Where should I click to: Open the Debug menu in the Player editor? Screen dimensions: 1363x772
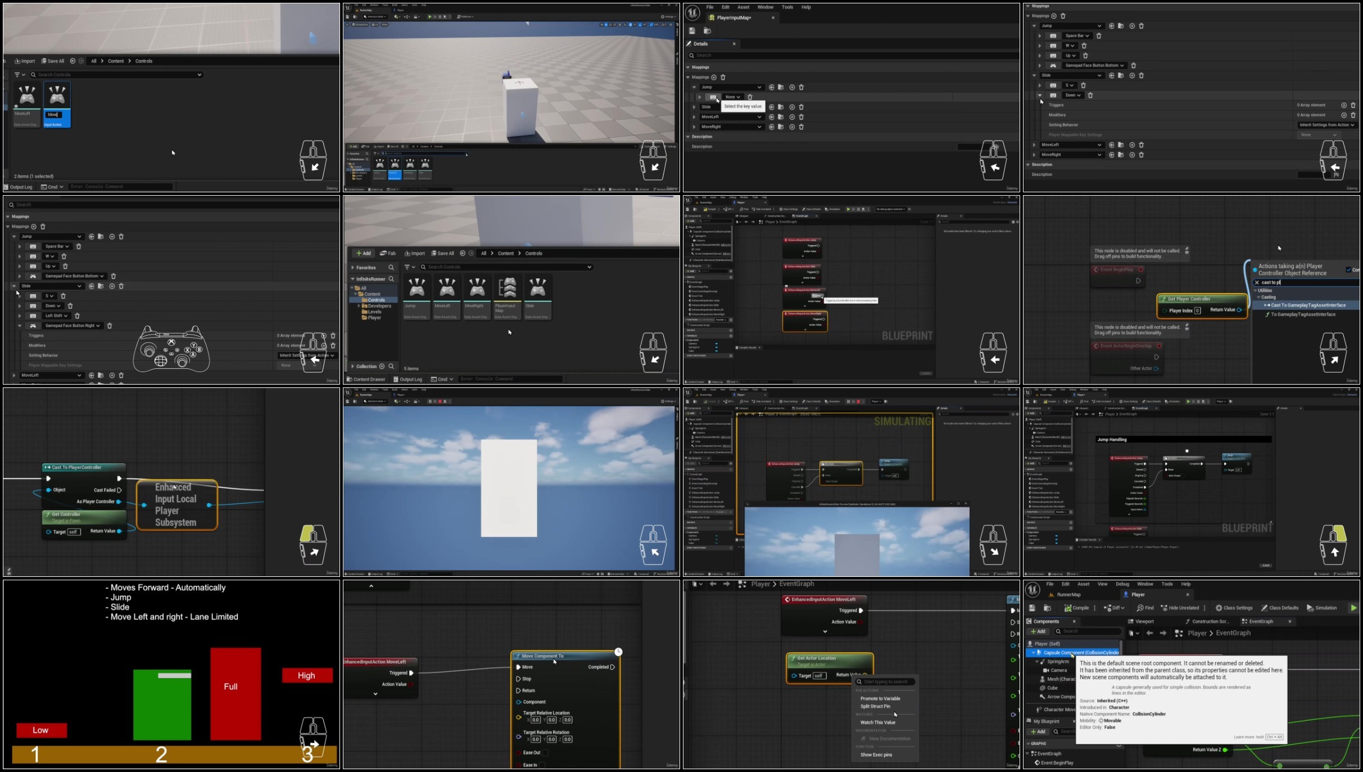coord(1122,584)
